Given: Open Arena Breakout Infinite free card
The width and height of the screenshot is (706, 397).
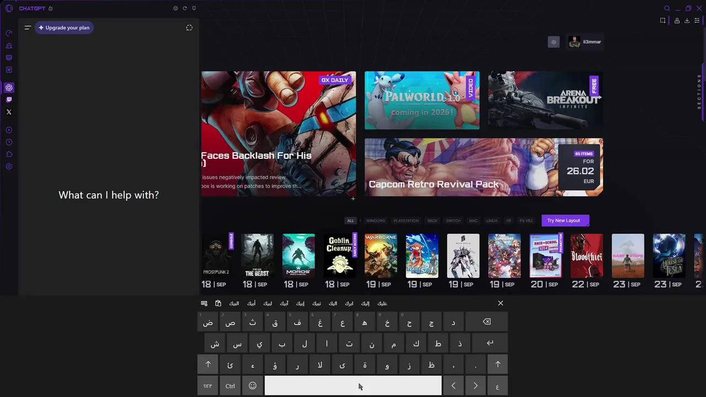Looking at the screenshot, I should (x=545, y=100).
